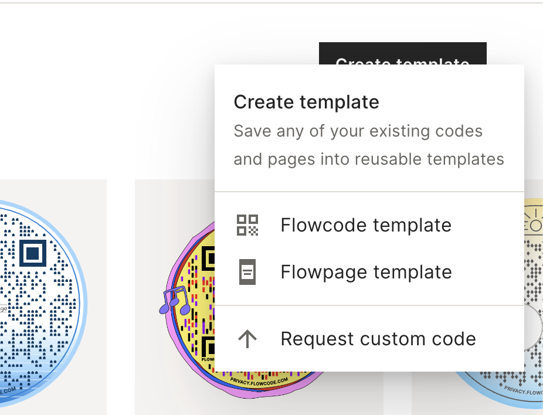Click the blue finder square in blue Flowcode
This screenshot has height=415, width=543.
[x=33, y=253]
